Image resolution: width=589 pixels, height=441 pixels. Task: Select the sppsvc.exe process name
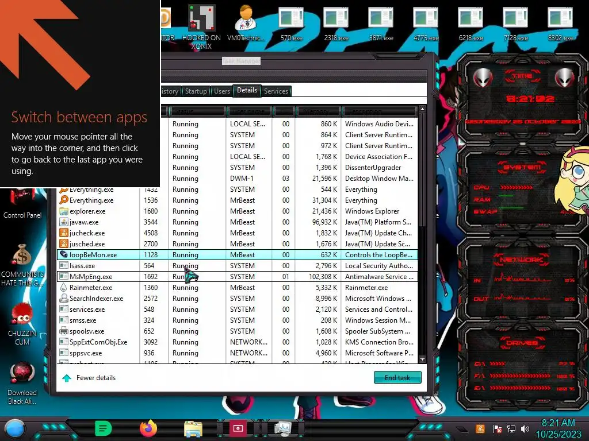[85, 353]
